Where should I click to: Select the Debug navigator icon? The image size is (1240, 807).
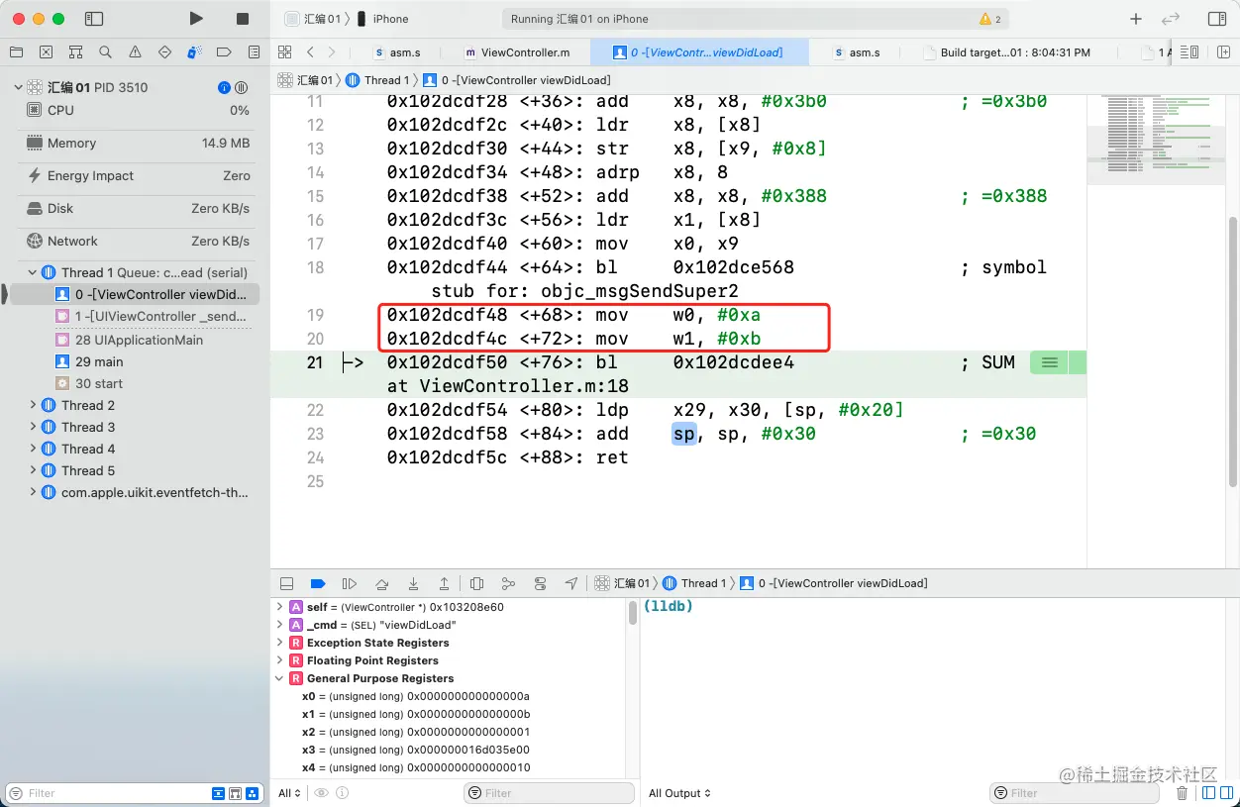coord(194,52)
